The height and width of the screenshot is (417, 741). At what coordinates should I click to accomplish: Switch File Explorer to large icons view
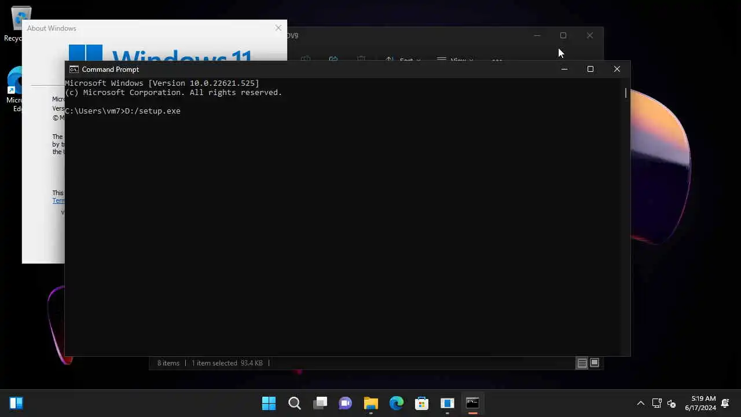(595, 363)
